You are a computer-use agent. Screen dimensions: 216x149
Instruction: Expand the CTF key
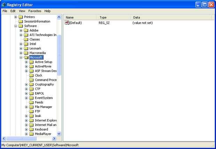[26, 89]
